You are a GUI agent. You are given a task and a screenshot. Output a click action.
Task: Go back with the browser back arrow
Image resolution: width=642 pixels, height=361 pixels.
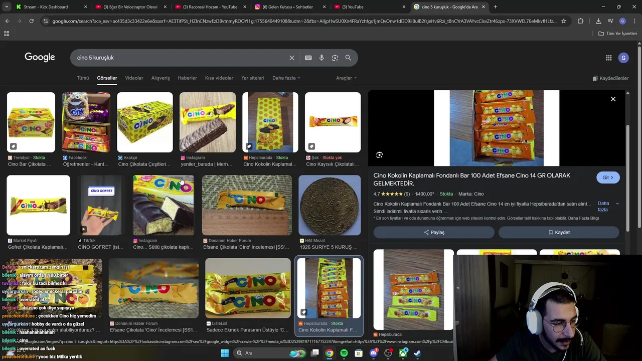point(7,21)
